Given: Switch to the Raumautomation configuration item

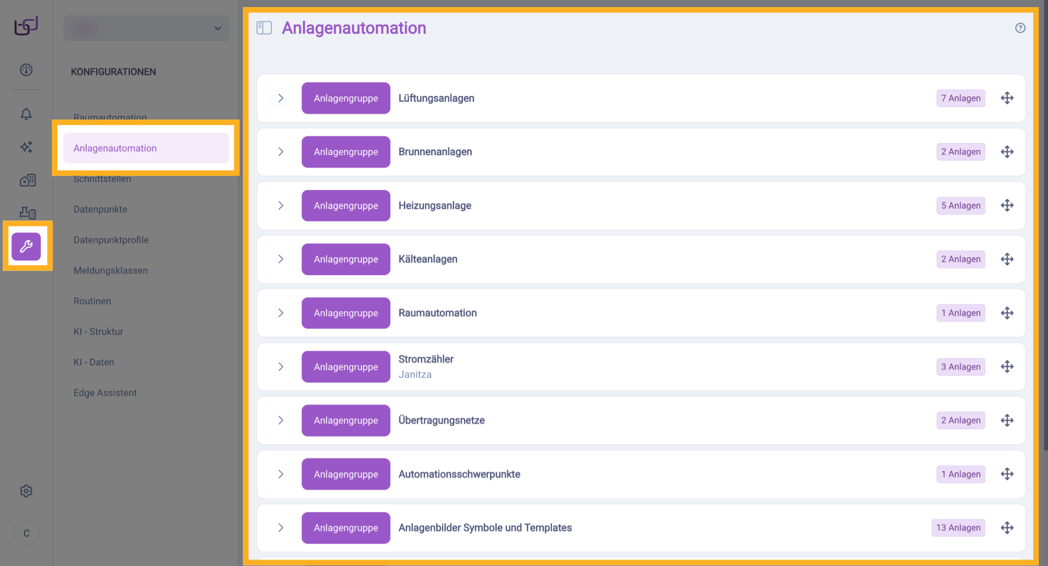Looking at the screenshot, I should point(110,117).
